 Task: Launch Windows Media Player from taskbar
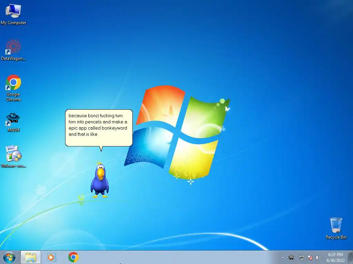pos(52,257)
